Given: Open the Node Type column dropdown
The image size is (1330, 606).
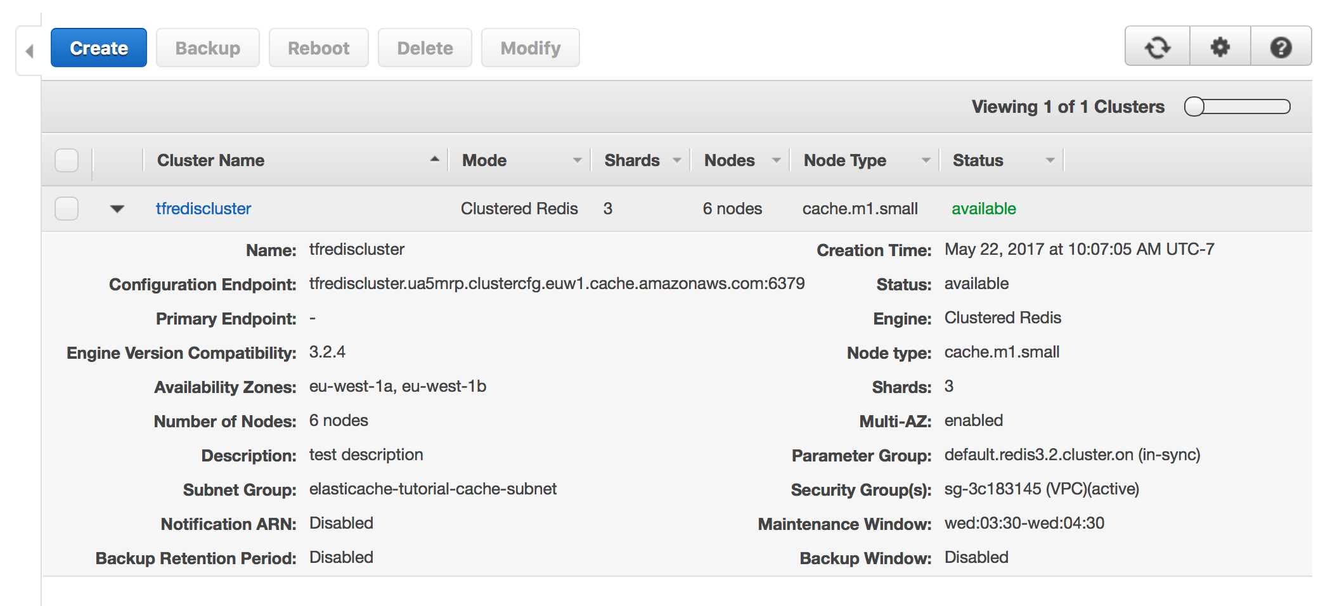Looking at the screenshot, I should [x=926, y=160].
